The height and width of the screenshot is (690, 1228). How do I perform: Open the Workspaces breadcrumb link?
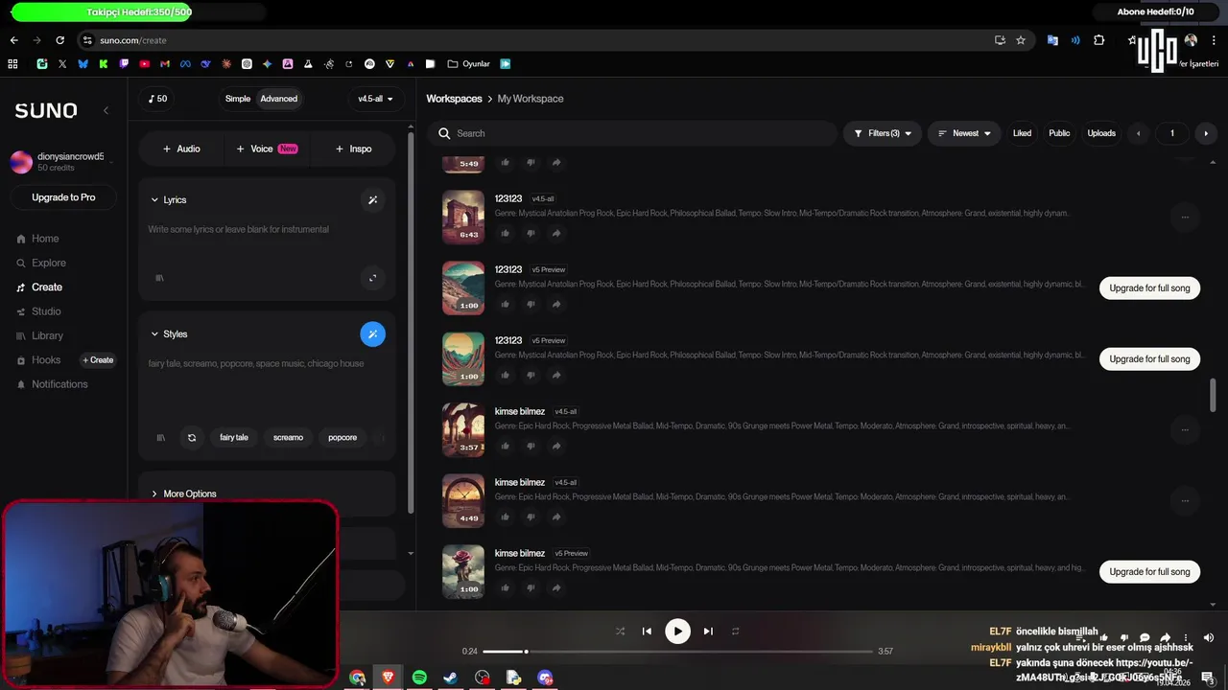tap(454, 99)
